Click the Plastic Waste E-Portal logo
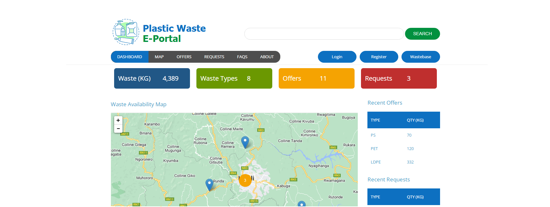This screenshot has height=207, width=550. point(159,32)
